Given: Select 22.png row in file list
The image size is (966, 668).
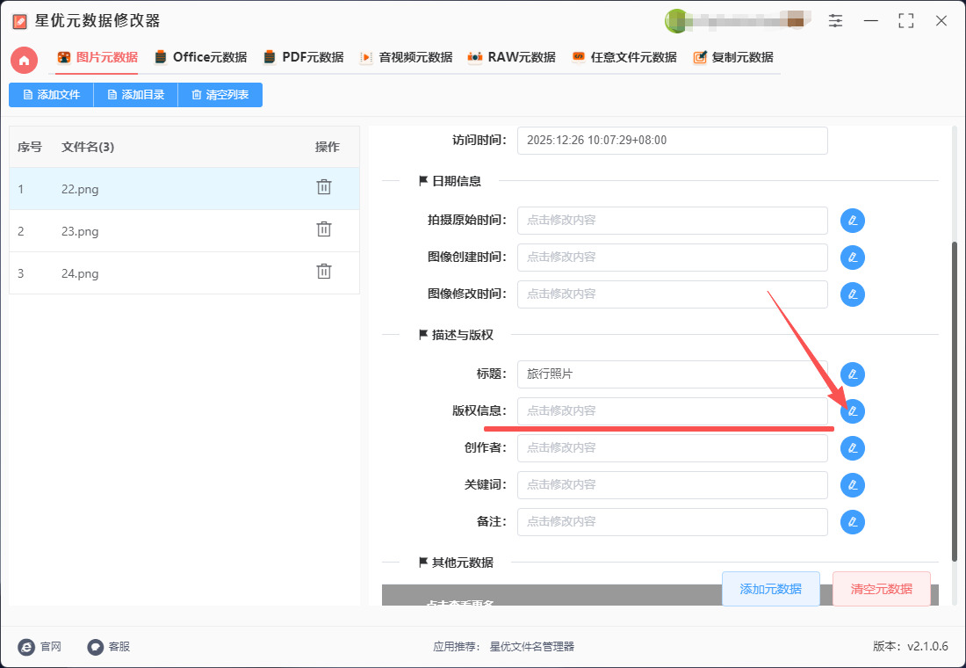Looking at the screenshot, I should pyautogui.click(x=184, y=189).
